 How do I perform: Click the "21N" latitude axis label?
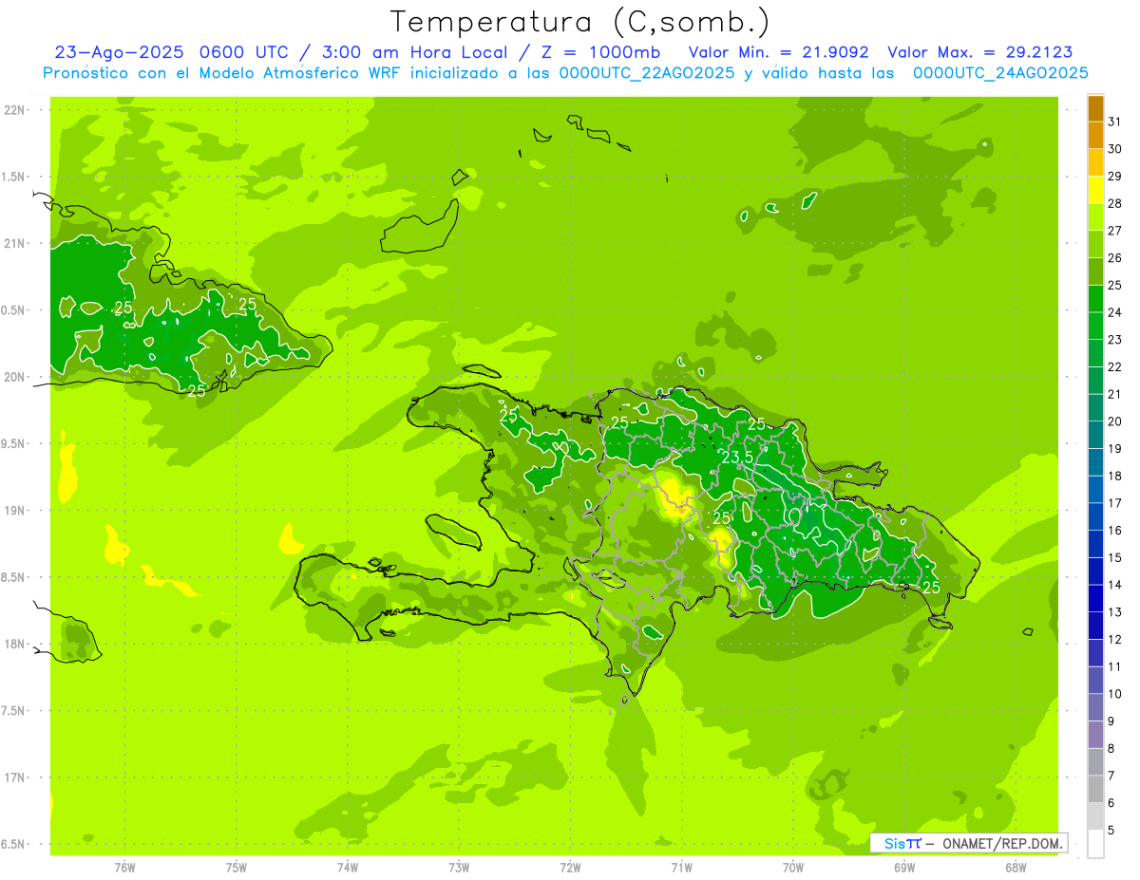tap(13, 244)
